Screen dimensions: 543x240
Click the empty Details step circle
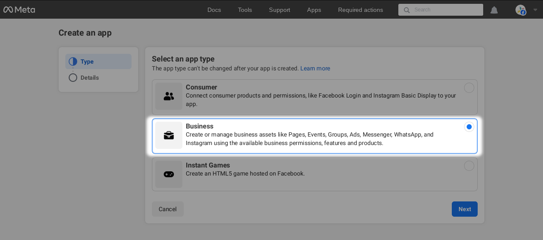coord(73,78)
